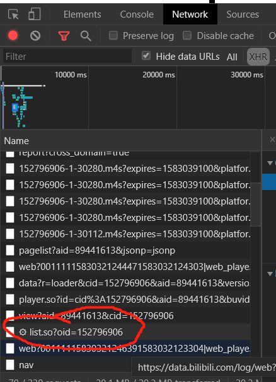Select the Network tab

click(x=190, y=14)
